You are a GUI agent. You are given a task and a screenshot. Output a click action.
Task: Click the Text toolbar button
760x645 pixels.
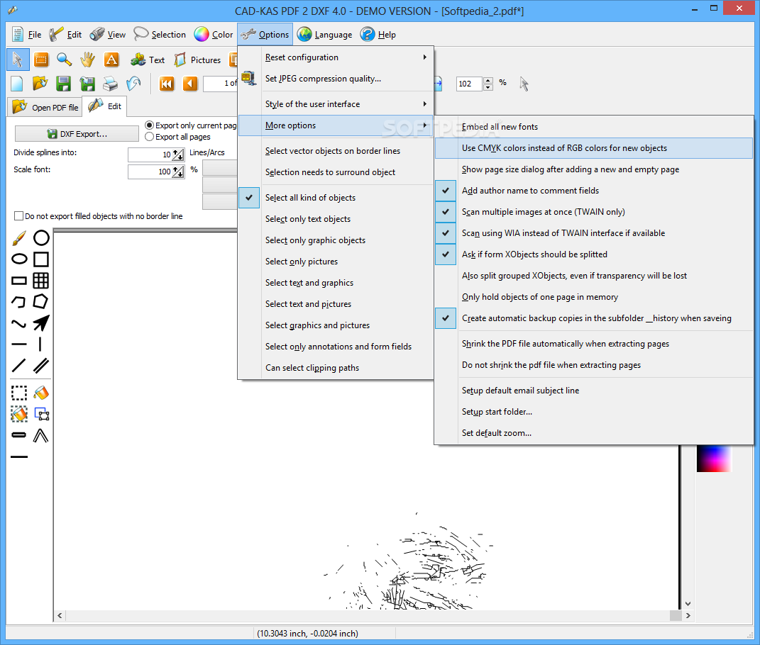[148, 60]
